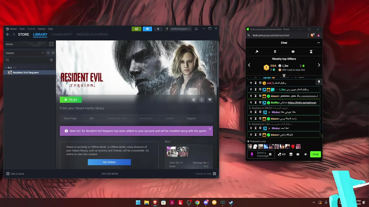Click View DLC In Store
This screenshot has height=207, width=369.
coord(176,164)
